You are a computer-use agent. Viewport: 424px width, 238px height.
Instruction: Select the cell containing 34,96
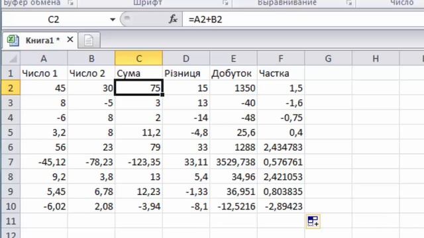tap(233, 177)
